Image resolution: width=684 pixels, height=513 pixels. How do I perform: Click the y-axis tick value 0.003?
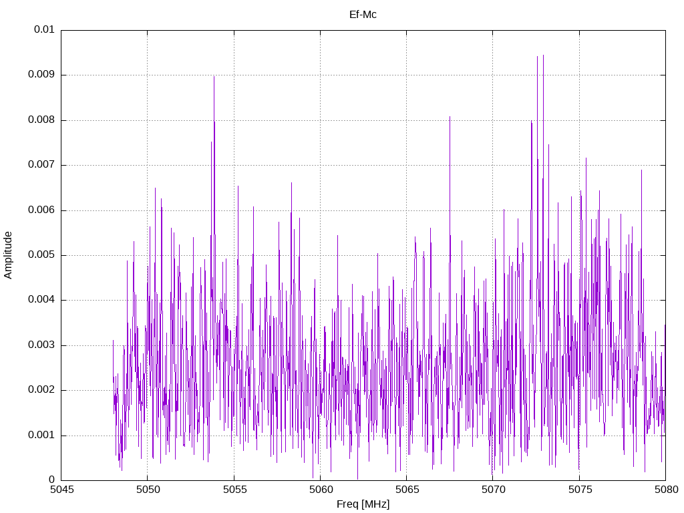pyautogui.click(x=41, y=345)
